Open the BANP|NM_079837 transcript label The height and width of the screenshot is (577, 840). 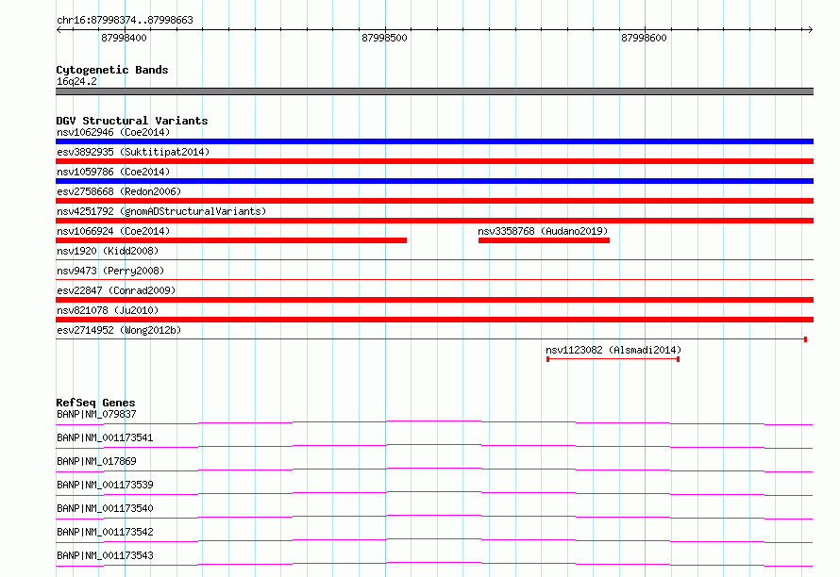(x=96, y=414)
